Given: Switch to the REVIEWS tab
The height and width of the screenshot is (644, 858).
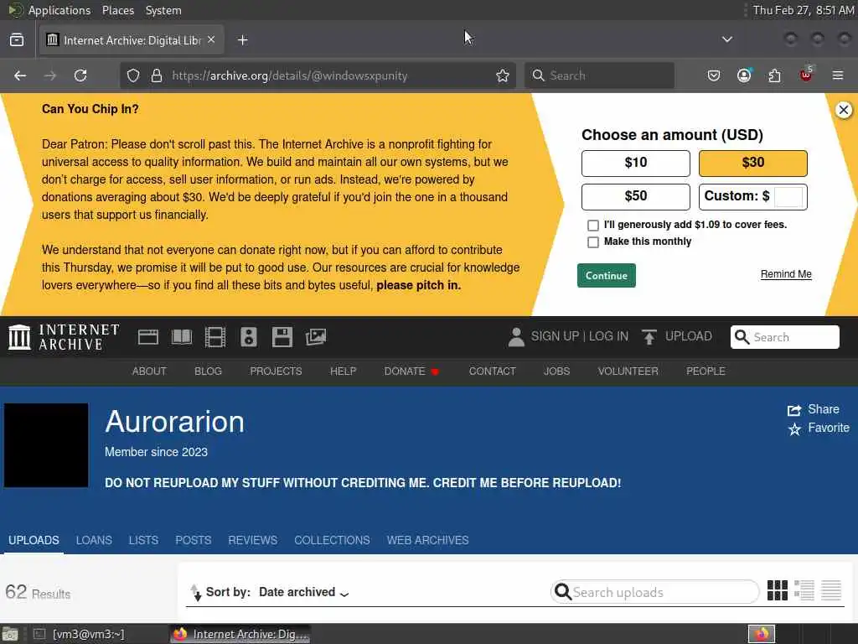Looking at the screenshot, I should 253,541.
